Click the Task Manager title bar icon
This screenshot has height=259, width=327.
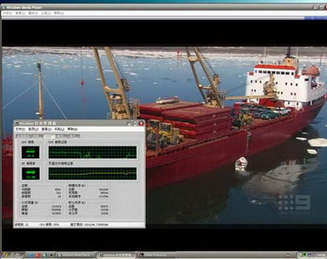(16, 124)
